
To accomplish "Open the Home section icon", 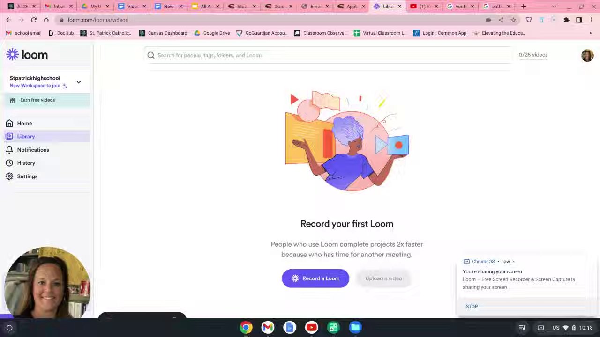I will pyautogui.click(x=9, y=123).
